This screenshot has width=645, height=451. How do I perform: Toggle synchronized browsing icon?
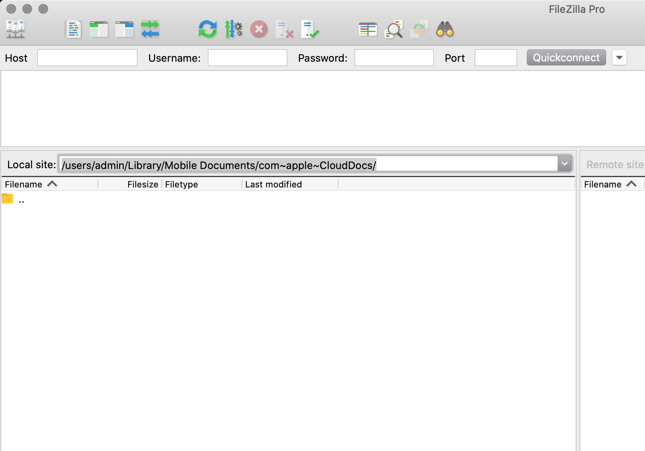419,30
